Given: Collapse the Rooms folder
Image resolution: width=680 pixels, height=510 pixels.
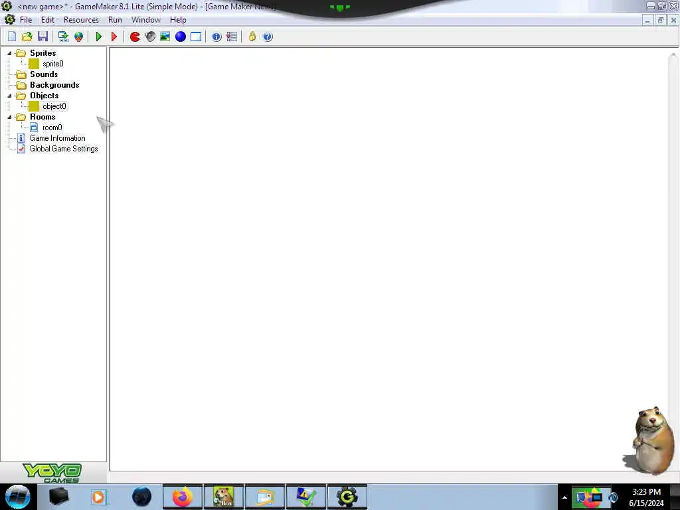Looking at the screenshot, I should (x=9, y=117).
